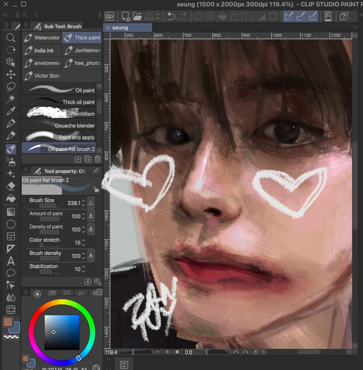Image resolution: width=363 pixels, height=370 pixels.
Task: Adjust Color stretch stepper arrows
Action: pos(83,243)
